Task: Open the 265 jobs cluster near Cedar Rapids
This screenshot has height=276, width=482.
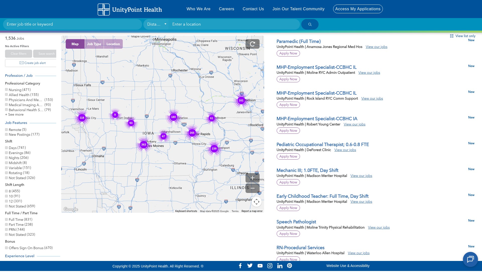Action: point(192,133)
